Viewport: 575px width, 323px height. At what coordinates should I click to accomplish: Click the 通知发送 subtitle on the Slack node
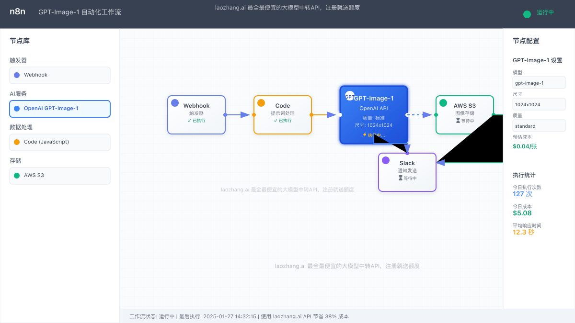pos(407,171)
